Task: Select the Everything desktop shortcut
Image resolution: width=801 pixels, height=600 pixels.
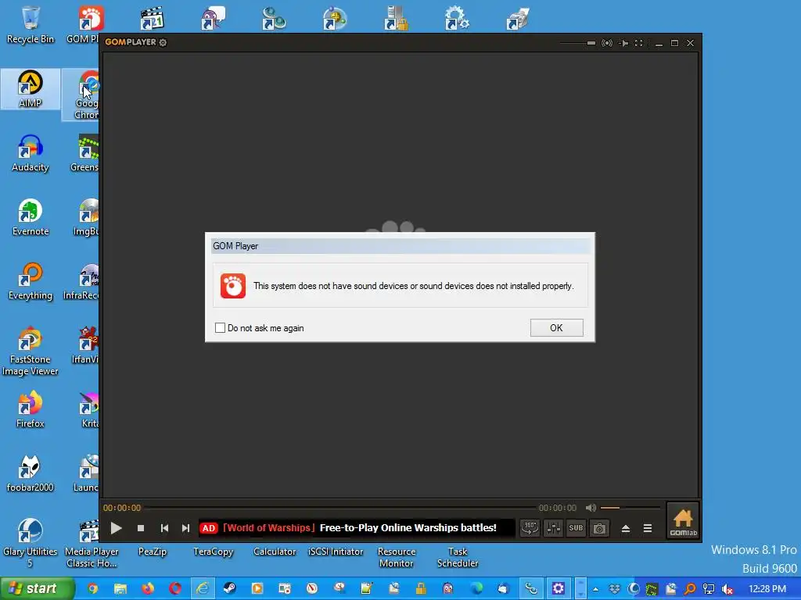Action: point(31,281)
